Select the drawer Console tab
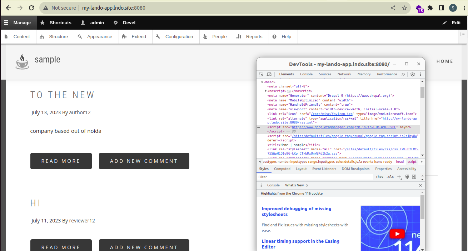The width and height of the screenshot is (468, 251). 273,185
